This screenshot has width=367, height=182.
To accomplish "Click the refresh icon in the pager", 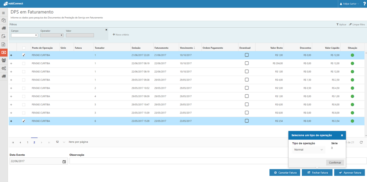I will coord(361,142).
